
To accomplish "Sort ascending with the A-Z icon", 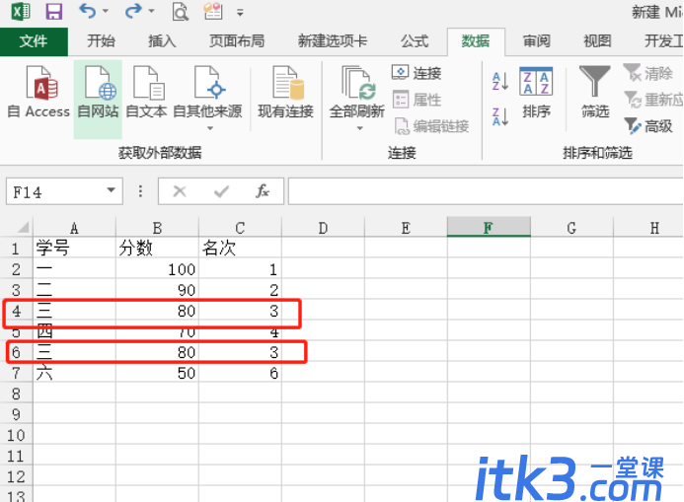I will [499, 81].
